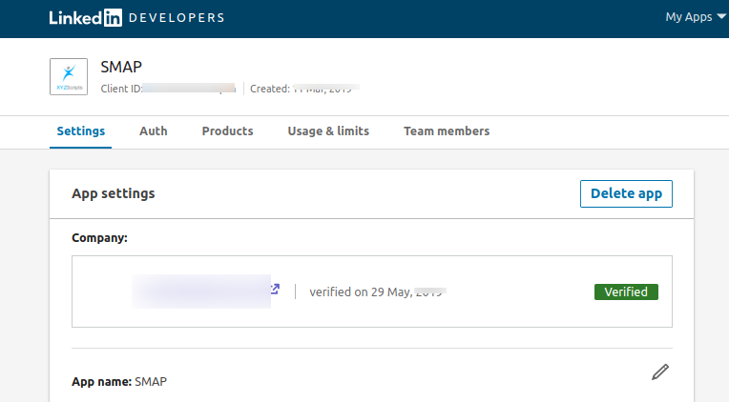Click the Client ID label

(122, 89)
